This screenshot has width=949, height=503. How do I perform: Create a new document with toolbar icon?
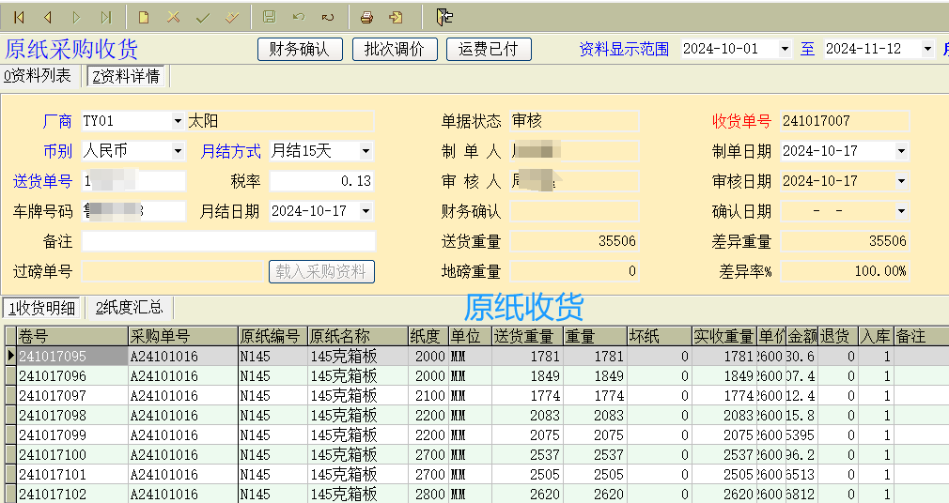point(143,17)
